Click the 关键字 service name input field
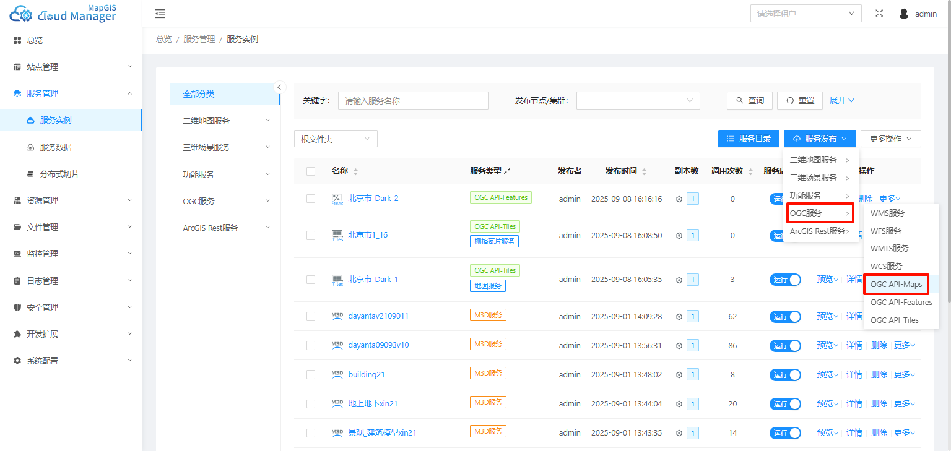This screenshot has height=451, width=951. tap(413, 101)
